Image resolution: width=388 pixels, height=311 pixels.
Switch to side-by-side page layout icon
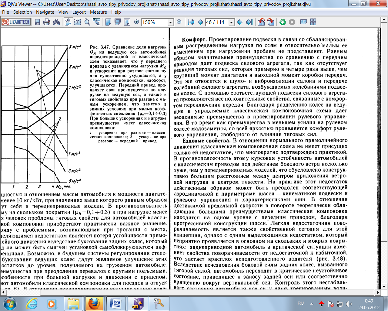click(x=127, y=22)
